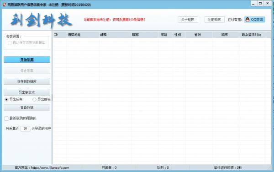The width and height of the screenshot is (274, 172).
Task: Save results with the 保存到数据库 button
Action: coord(27,81)
